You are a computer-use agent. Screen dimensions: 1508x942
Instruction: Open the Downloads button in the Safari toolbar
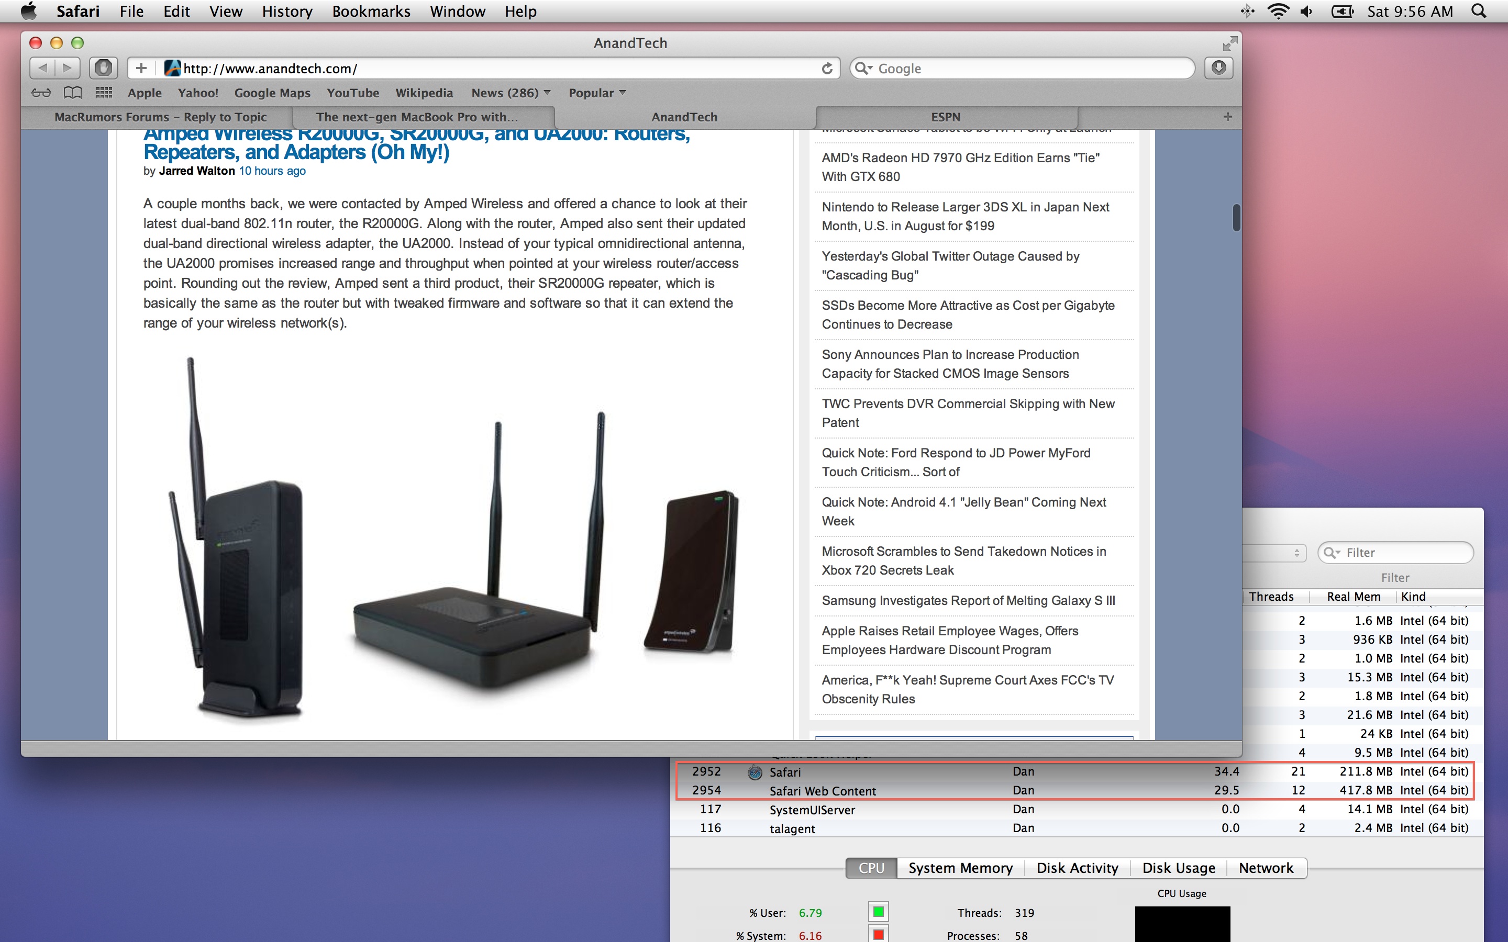click(1219, 68)
